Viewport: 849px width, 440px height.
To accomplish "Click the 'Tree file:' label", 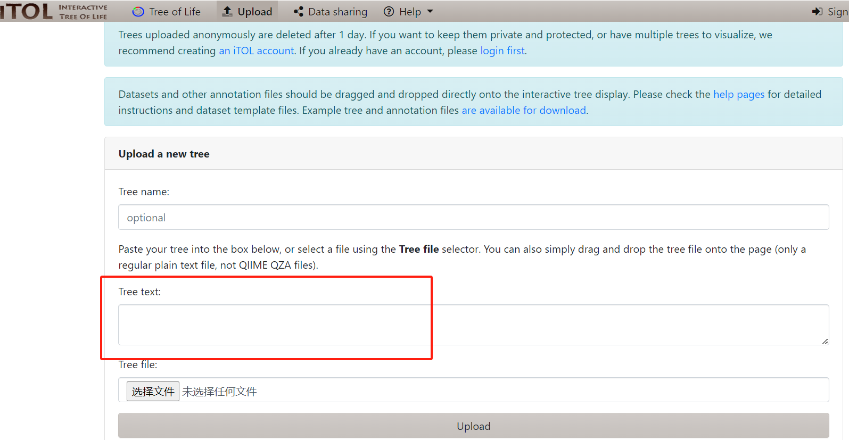I will click(138, 364).
